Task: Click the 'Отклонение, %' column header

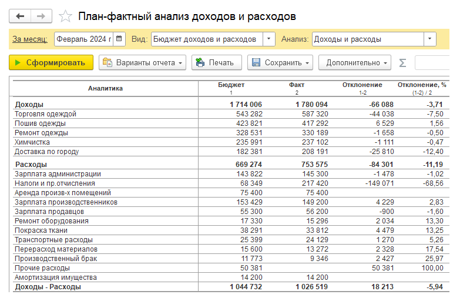Action: pyautogui.click(x=422, y=88)
